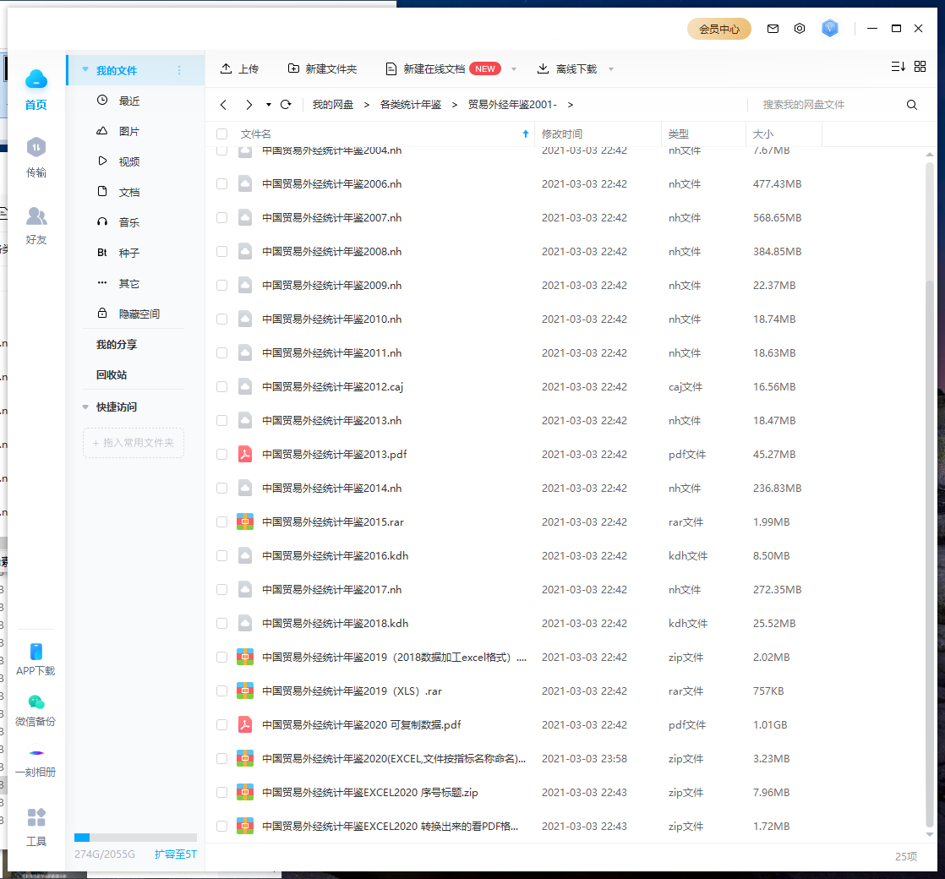Refresh the current file list
Image resolution: width=945 pixels, height=879 pixels.
286,105
